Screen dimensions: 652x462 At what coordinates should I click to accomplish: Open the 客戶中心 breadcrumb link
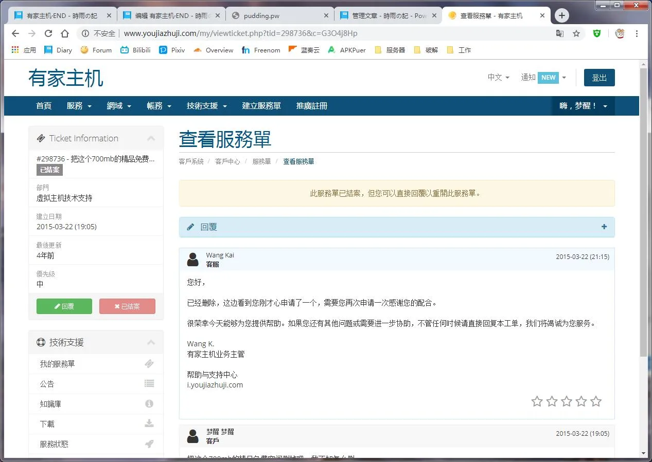coord(227,161)
